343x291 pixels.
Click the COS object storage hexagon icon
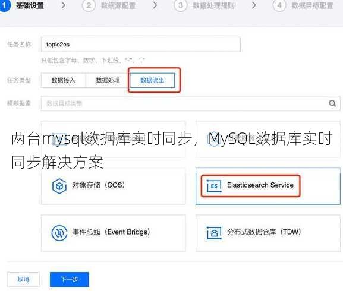[x=59, y=186]
